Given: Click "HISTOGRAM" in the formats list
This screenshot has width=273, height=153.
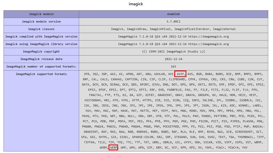Looking at the screenshot, I should coord(92,100).
